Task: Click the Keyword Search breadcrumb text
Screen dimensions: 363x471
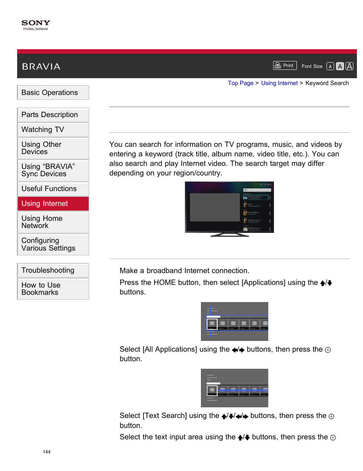Action: tap(327, 83)
